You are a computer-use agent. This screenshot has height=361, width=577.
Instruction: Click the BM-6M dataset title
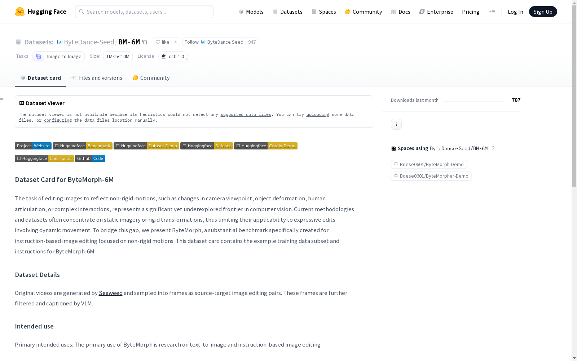(x=129, y=42)
